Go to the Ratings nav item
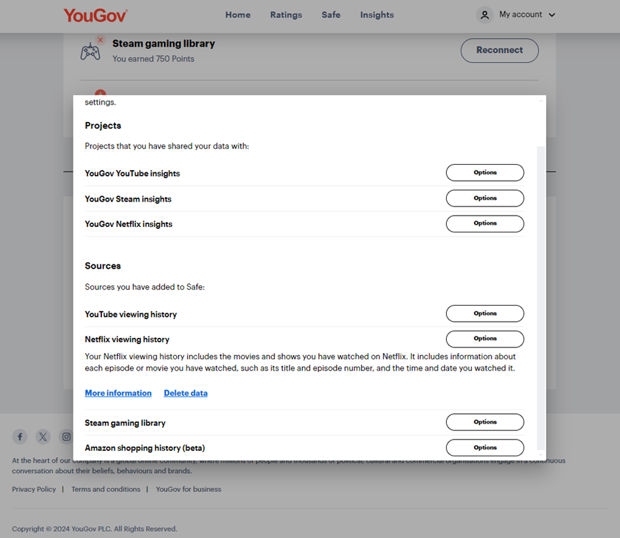 [286, 15]
